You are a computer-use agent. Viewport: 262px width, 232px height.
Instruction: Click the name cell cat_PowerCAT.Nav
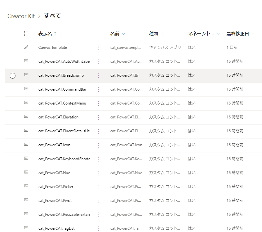tap(126, 173)
